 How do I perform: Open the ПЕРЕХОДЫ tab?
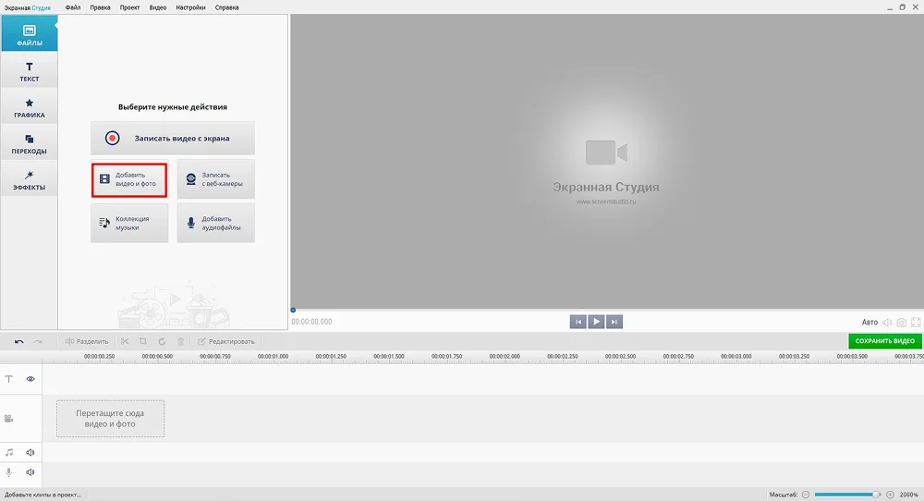coord(29,143)
